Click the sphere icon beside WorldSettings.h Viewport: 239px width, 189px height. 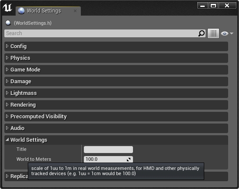point(8,23)
